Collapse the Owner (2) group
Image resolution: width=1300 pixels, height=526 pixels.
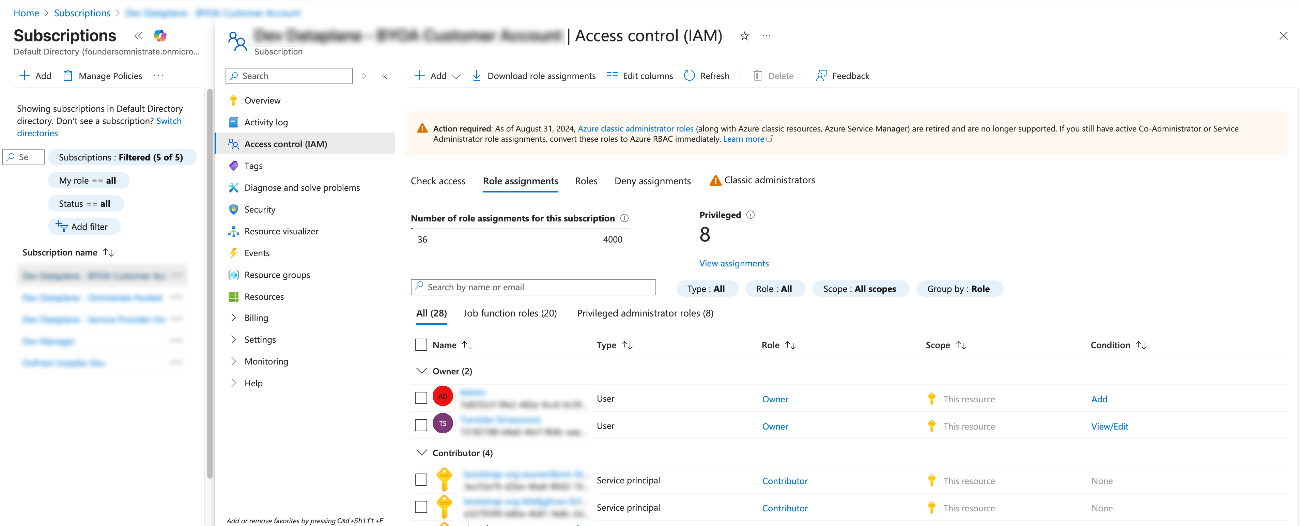click(421, 371)
